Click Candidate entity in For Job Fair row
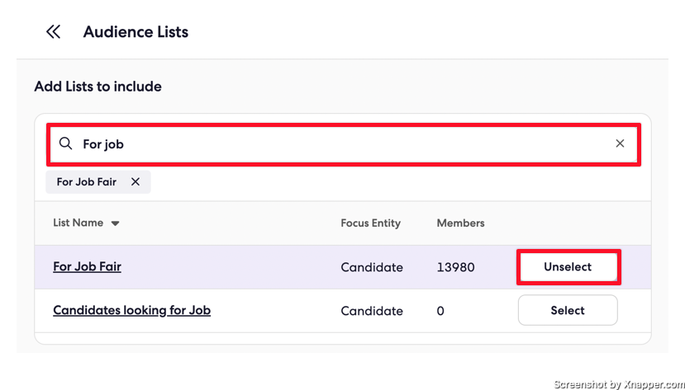 (372, 267)
